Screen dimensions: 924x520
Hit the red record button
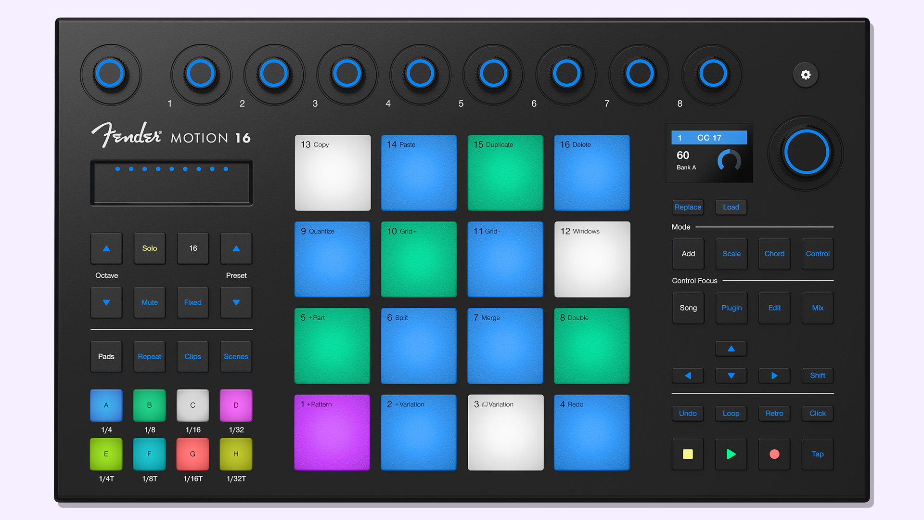coord(774,454)
